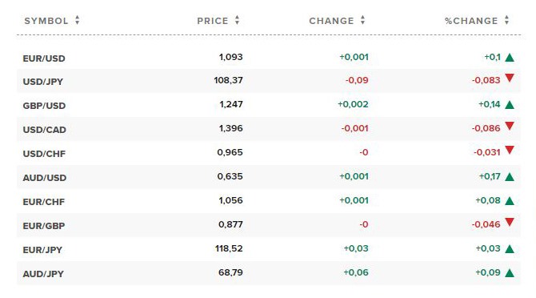Click the %CHANGE column header text
536x298 pixels.
[x=471, y=21]
